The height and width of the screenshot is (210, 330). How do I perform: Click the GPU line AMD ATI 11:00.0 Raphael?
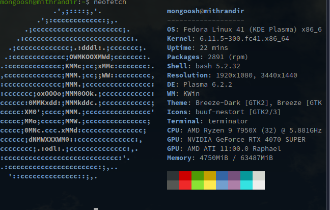[x=224, y=149]
